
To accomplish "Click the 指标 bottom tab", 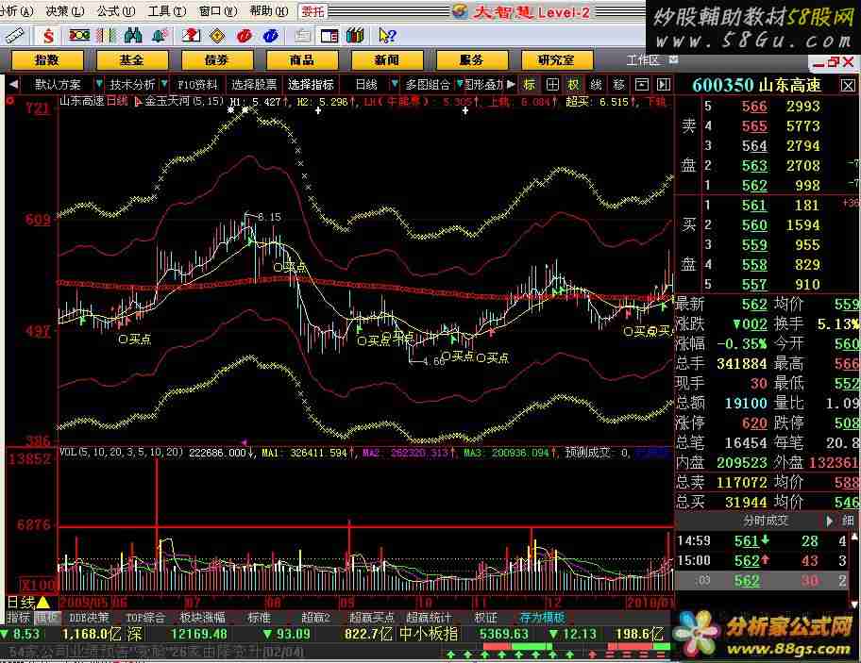I will (18, 618).
